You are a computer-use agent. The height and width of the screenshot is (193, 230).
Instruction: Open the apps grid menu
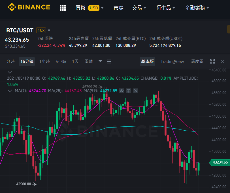click(x=63, y=8)
